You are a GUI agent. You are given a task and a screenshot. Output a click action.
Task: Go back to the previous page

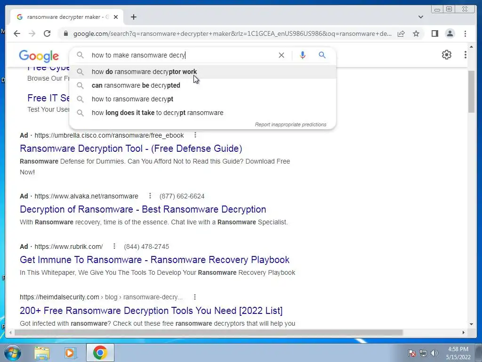coord(17,33)
